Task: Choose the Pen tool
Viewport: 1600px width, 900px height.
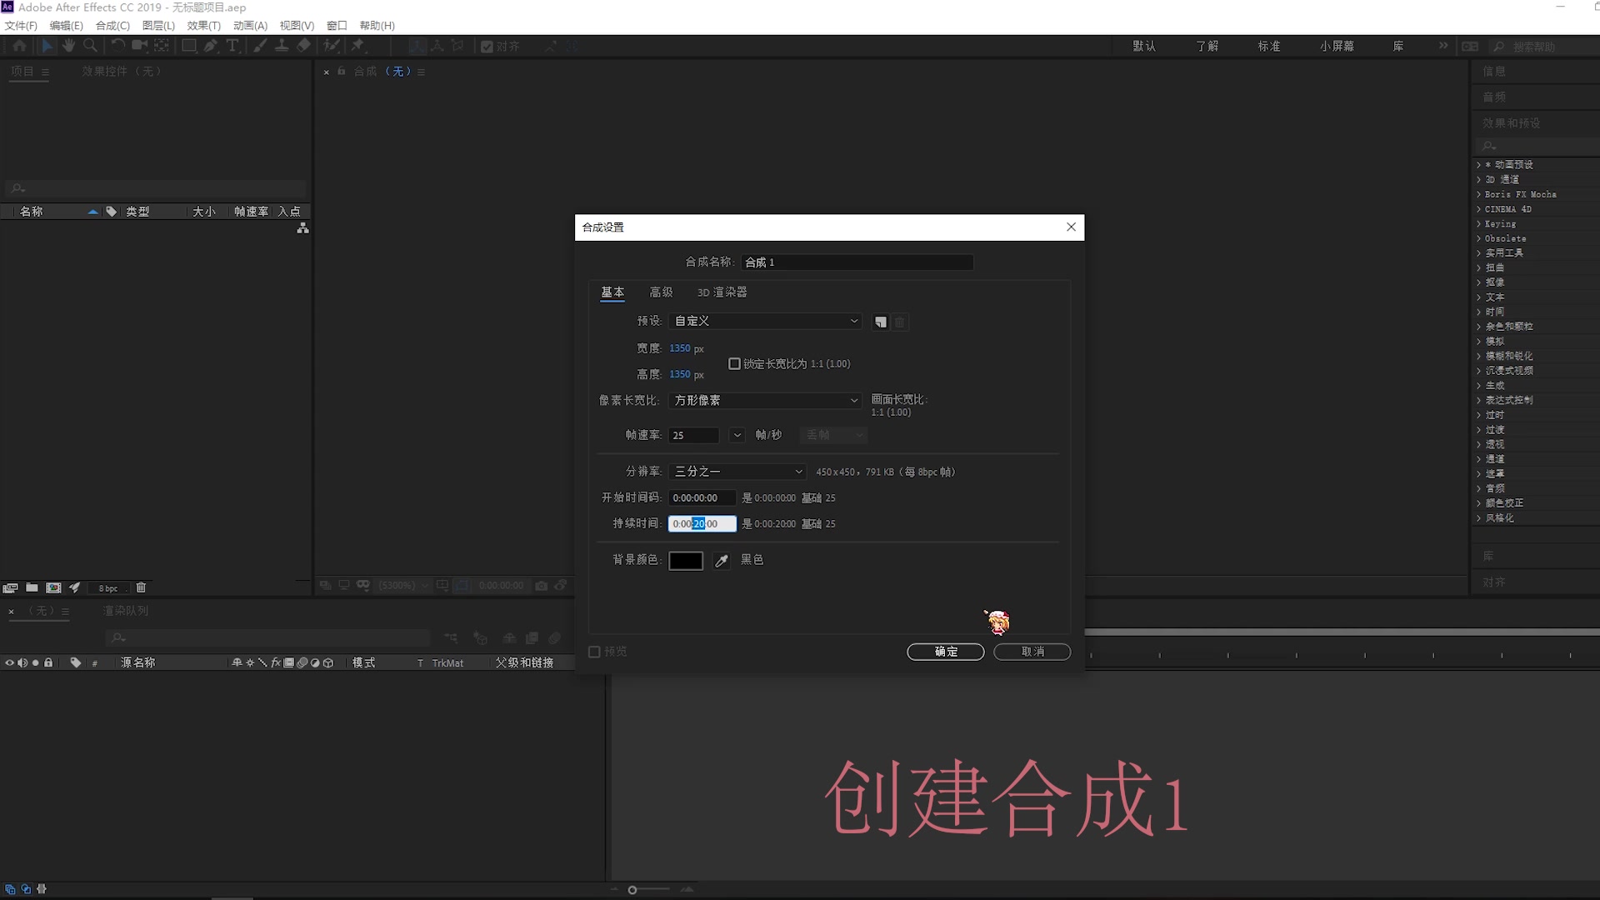Action: point(211,46)
